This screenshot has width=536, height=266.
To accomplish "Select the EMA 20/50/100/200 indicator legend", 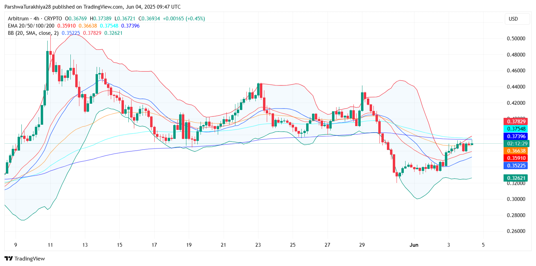I will [30, 26].
